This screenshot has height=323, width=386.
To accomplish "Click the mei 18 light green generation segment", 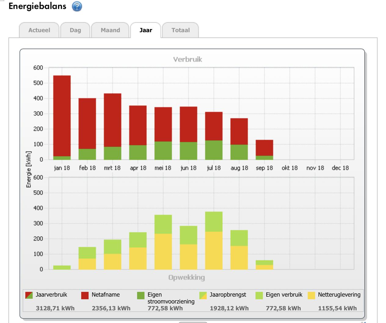I will [x=163, y=224].
